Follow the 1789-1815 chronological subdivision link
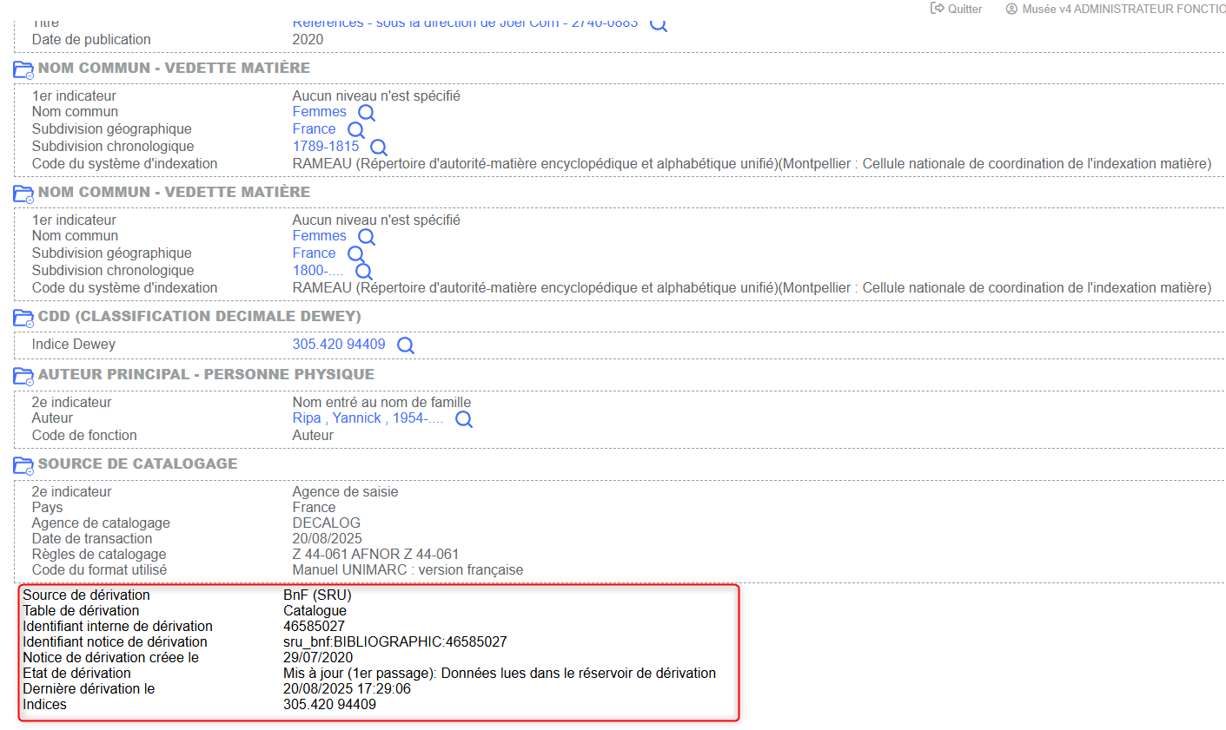Screen dimensions: 1226x730 pyautogui.click(x=326, y=147)
